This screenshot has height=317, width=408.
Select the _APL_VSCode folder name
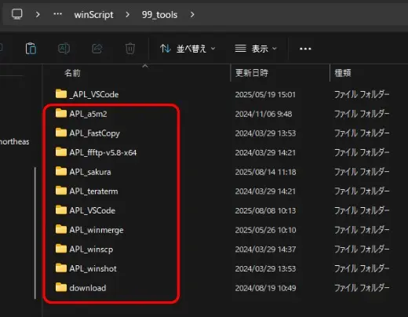coord(94,94)
